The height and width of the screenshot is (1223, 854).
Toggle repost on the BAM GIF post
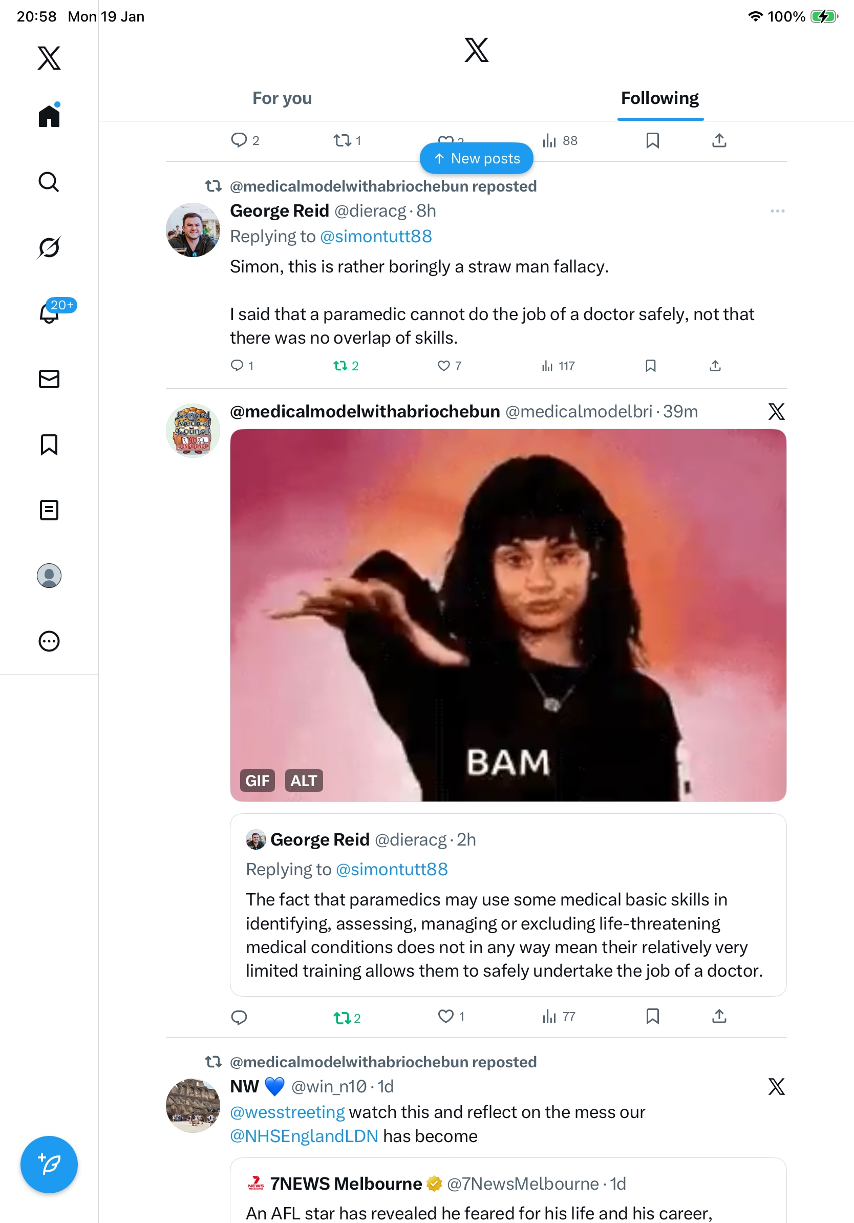(341, 1018)
